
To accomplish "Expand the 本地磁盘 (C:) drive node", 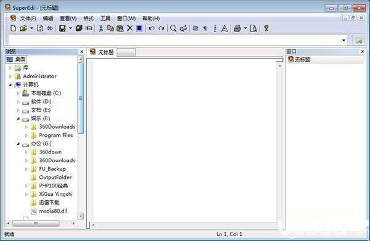I will pos(18,93).
